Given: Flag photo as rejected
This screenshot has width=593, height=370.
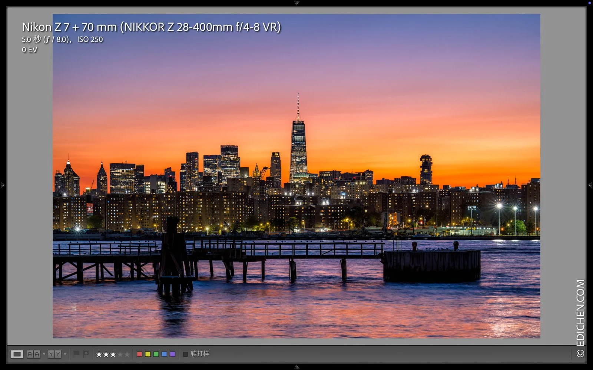Looking at the screenshot, I should [86, 354].
